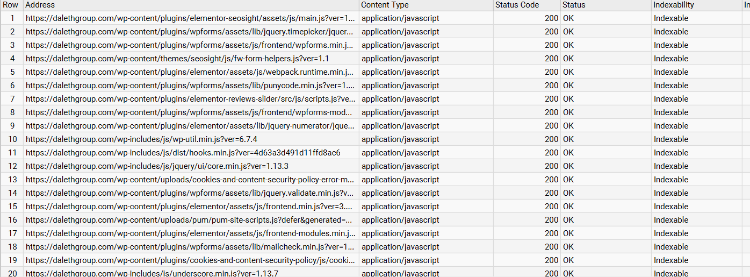Select the wpforms-mod... address in row 8

pyautogui.click(x=191, y=112)
